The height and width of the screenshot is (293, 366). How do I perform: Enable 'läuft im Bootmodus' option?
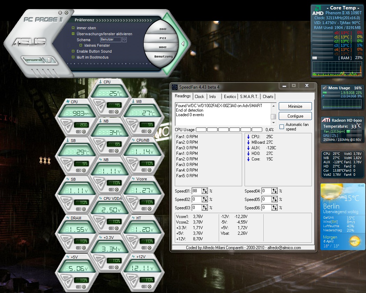73,57
